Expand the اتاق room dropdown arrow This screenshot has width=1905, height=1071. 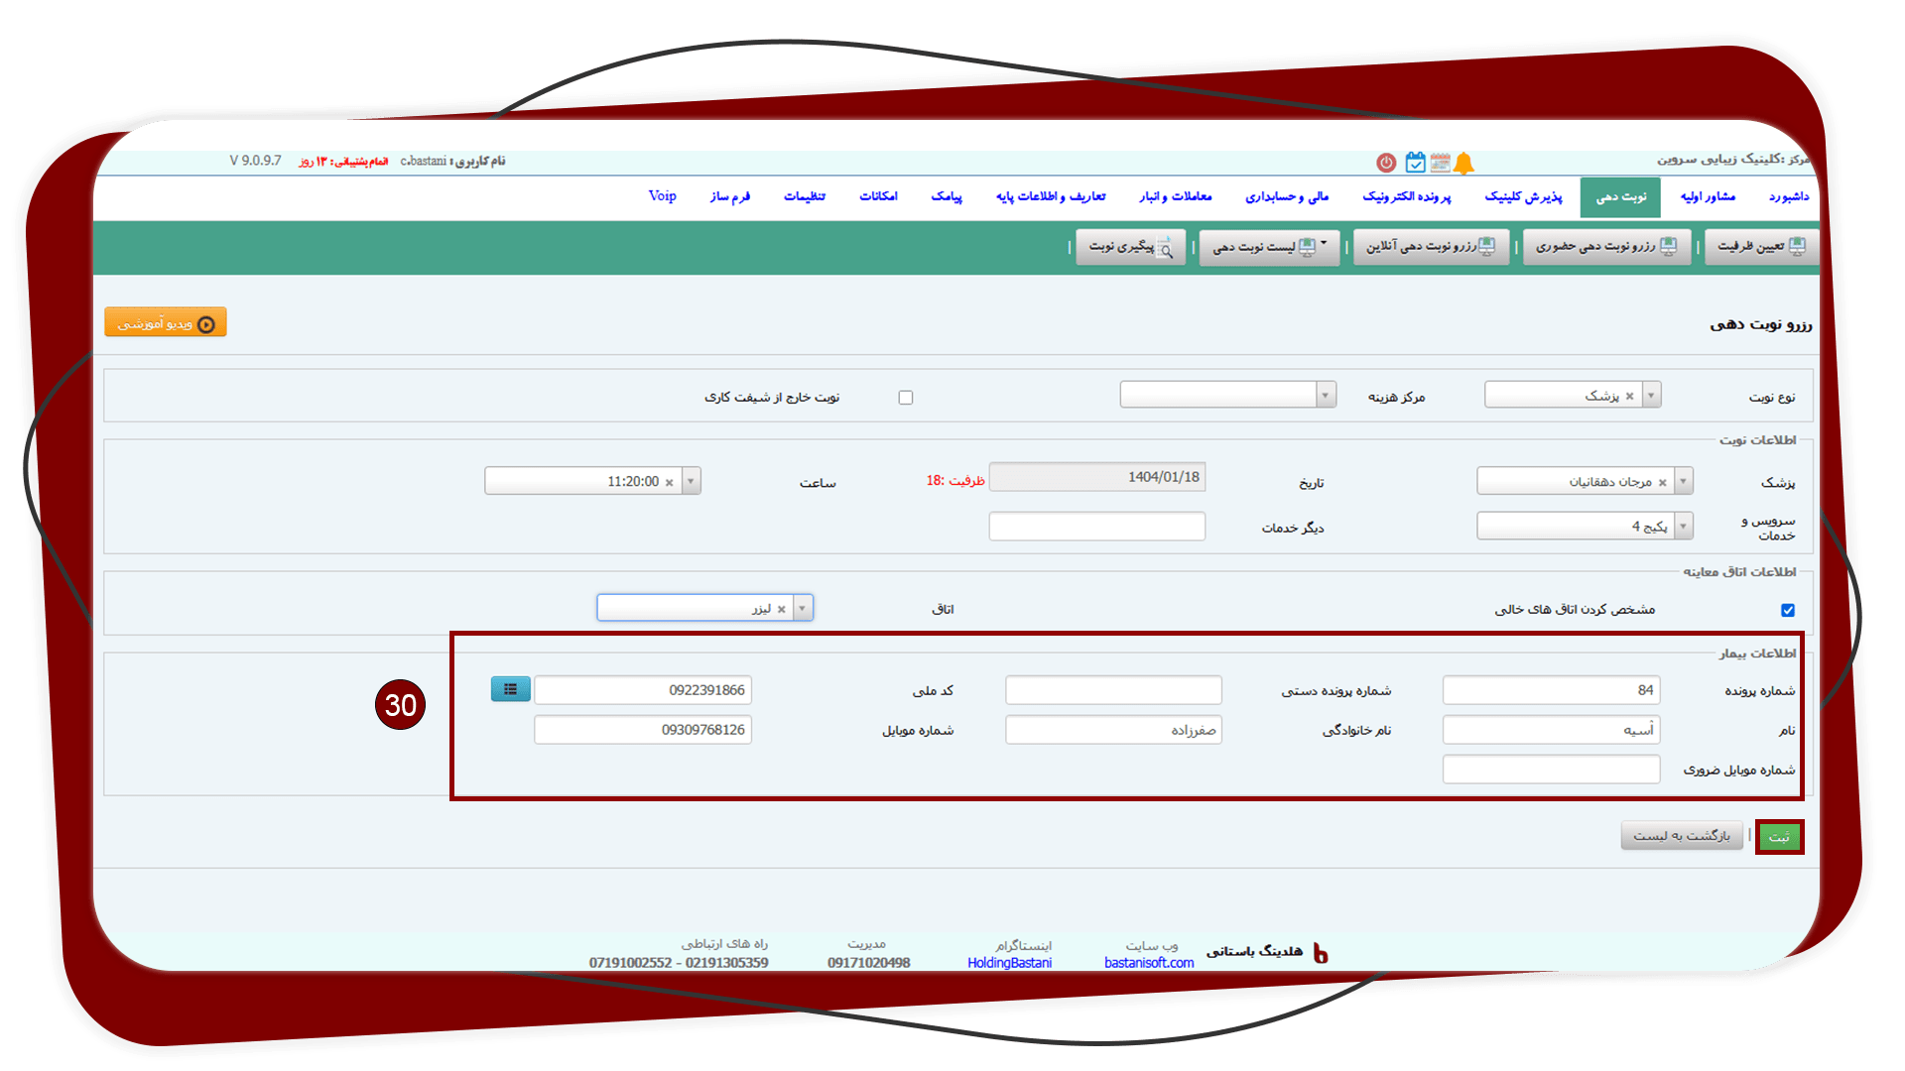coord(803,608)
